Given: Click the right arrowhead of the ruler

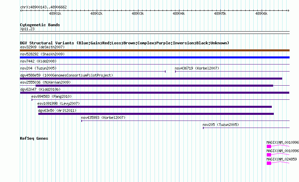Looking at the screenshot, I should click(x=288, y=10).
